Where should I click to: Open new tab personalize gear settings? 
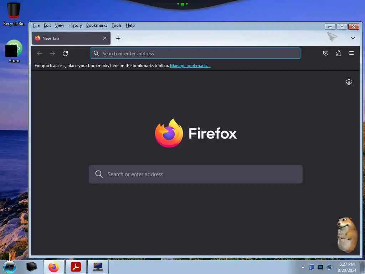349,82
